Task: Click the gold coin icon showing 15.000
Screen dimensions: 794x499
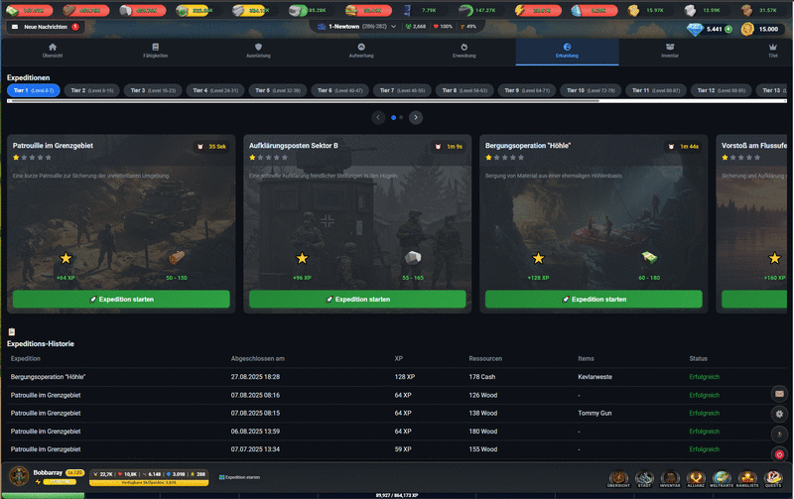Action: tap(747, 30)
